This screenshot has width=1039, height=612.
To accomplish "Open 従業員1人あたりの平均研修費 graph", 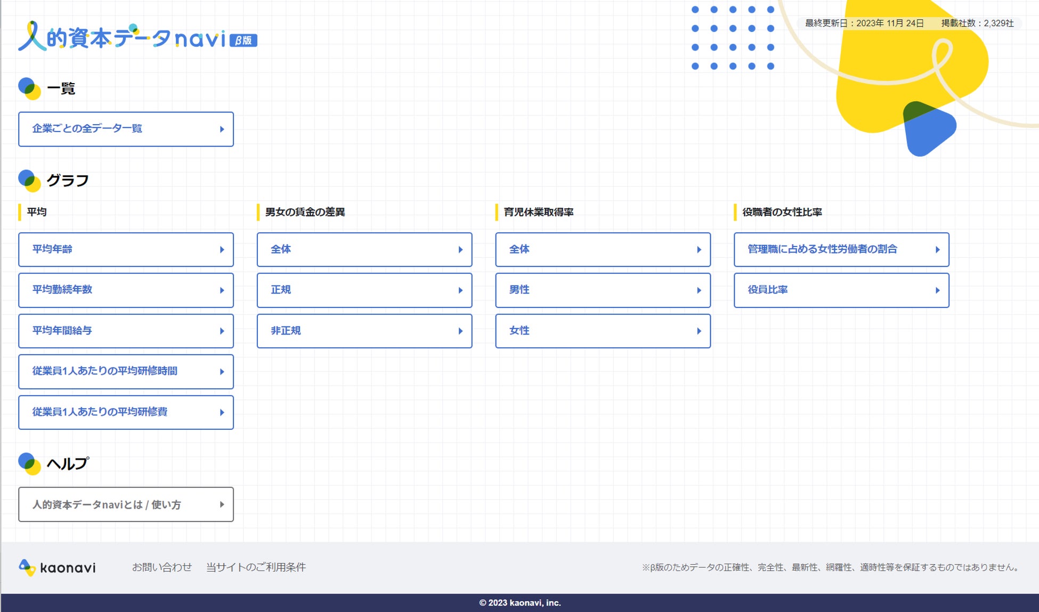I will [x=126, y=412].
